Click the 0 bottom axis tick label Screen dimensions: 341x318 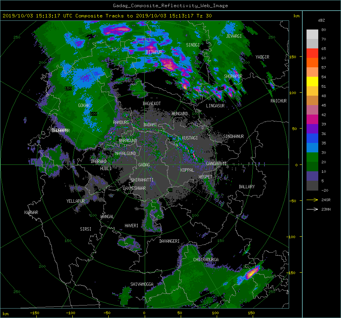[x=144, y=313]
